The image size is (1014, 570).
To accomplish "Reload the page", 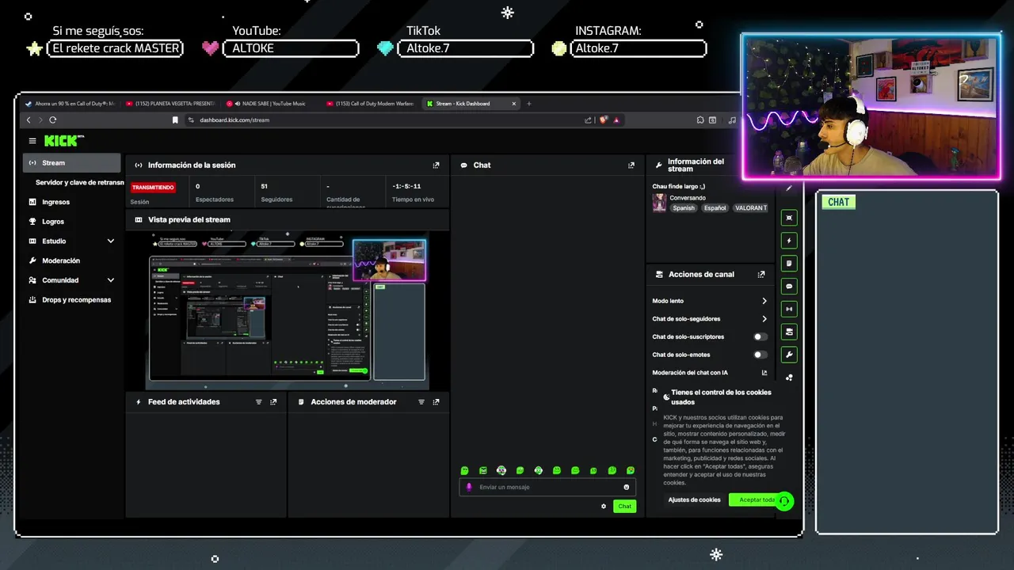I will 52,120.
